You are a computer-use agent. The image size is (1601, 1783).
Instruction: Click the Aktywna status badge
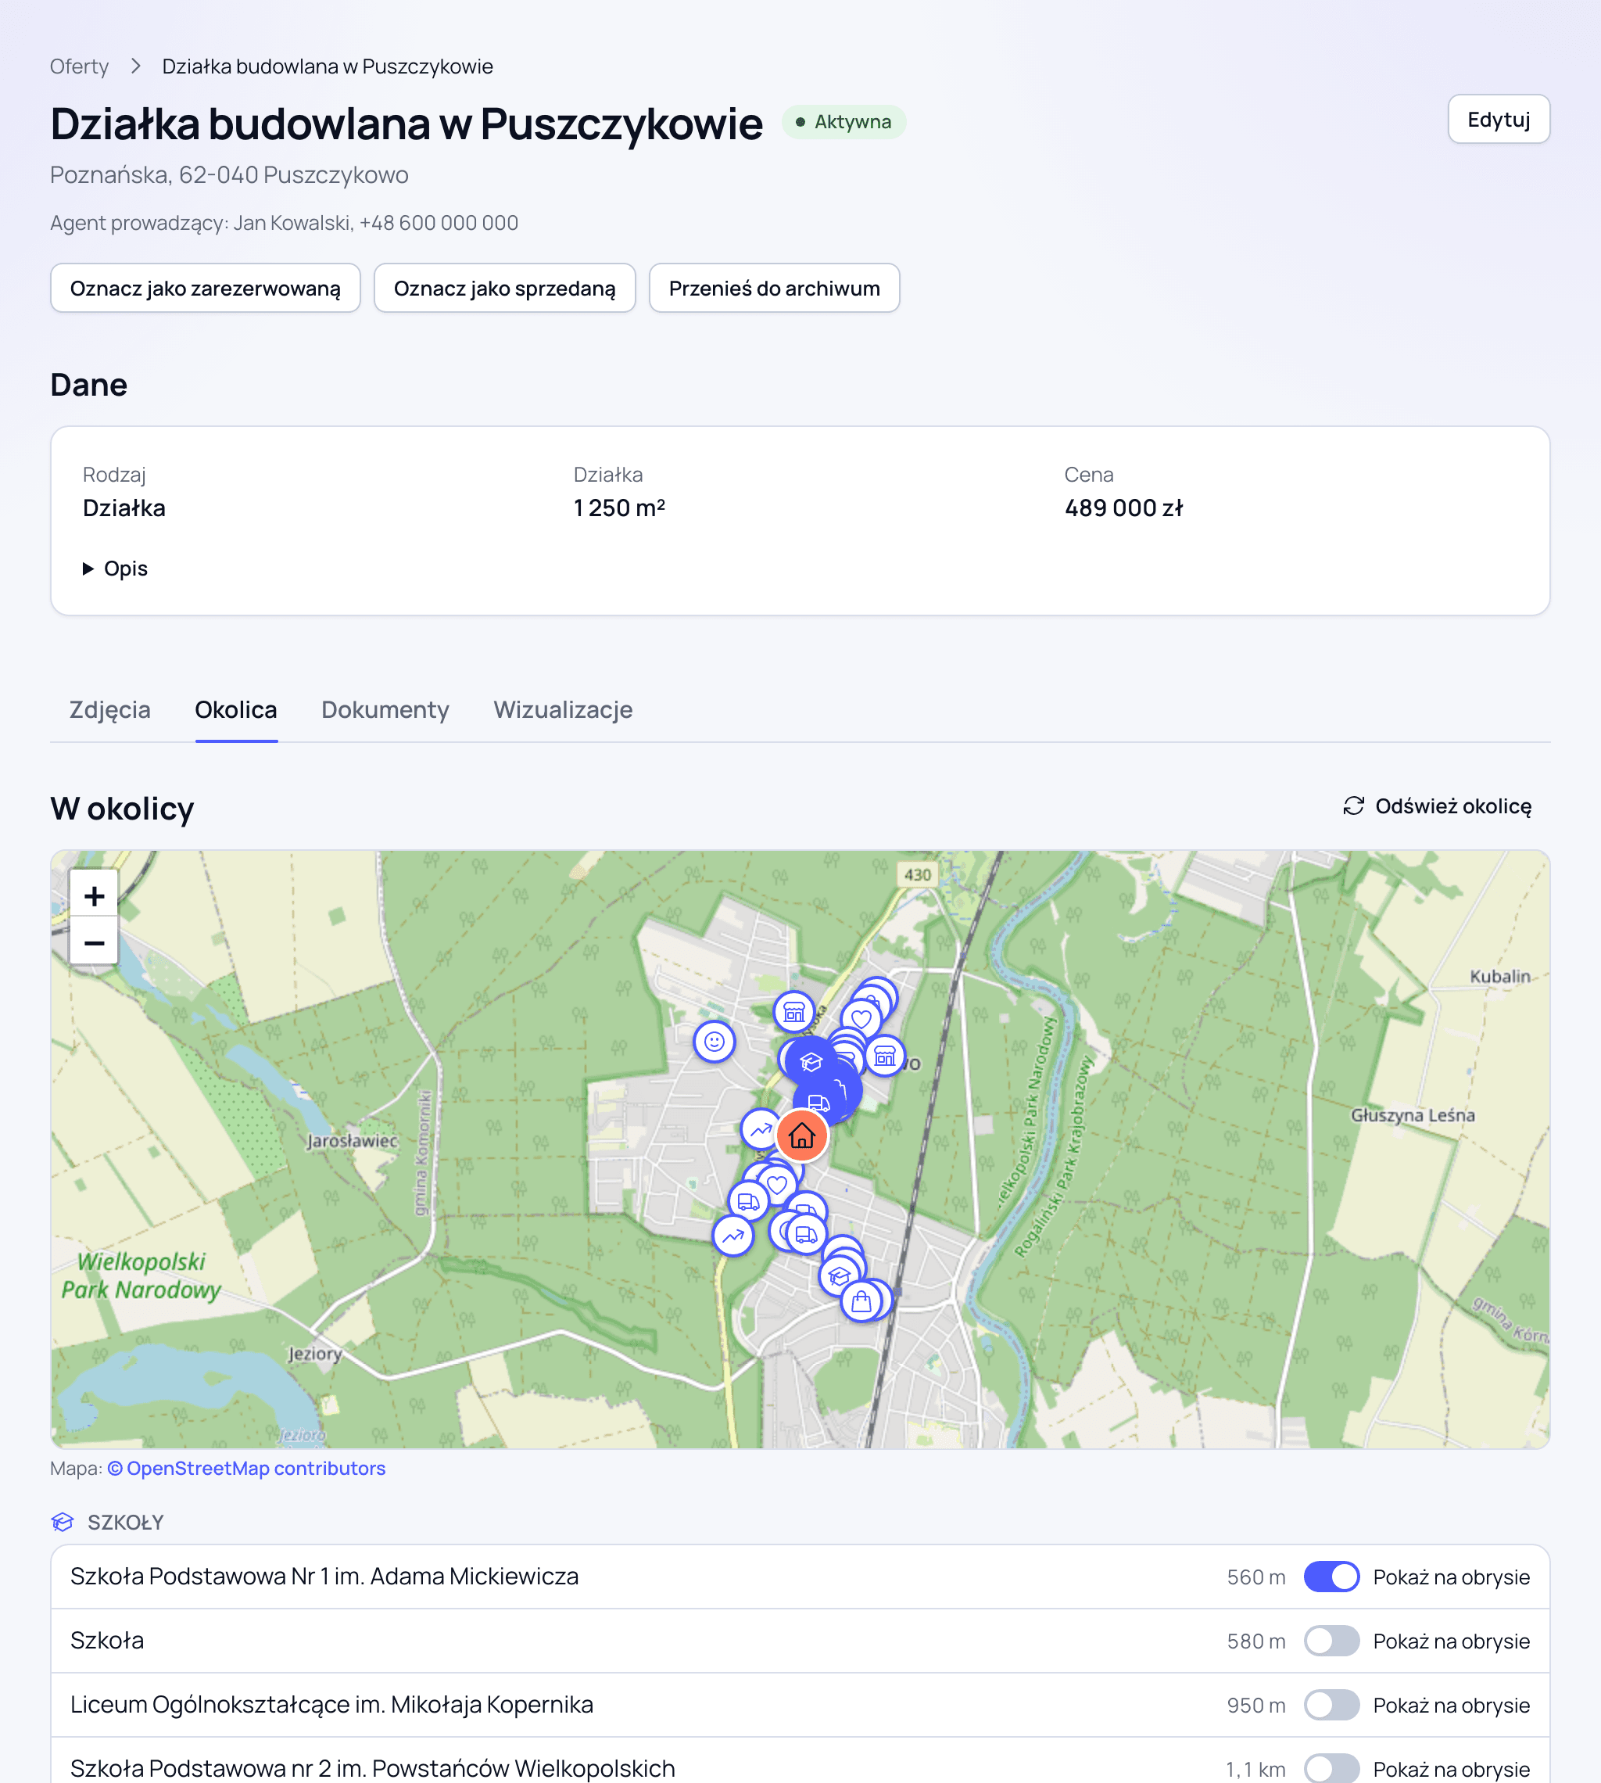[843, 121]
